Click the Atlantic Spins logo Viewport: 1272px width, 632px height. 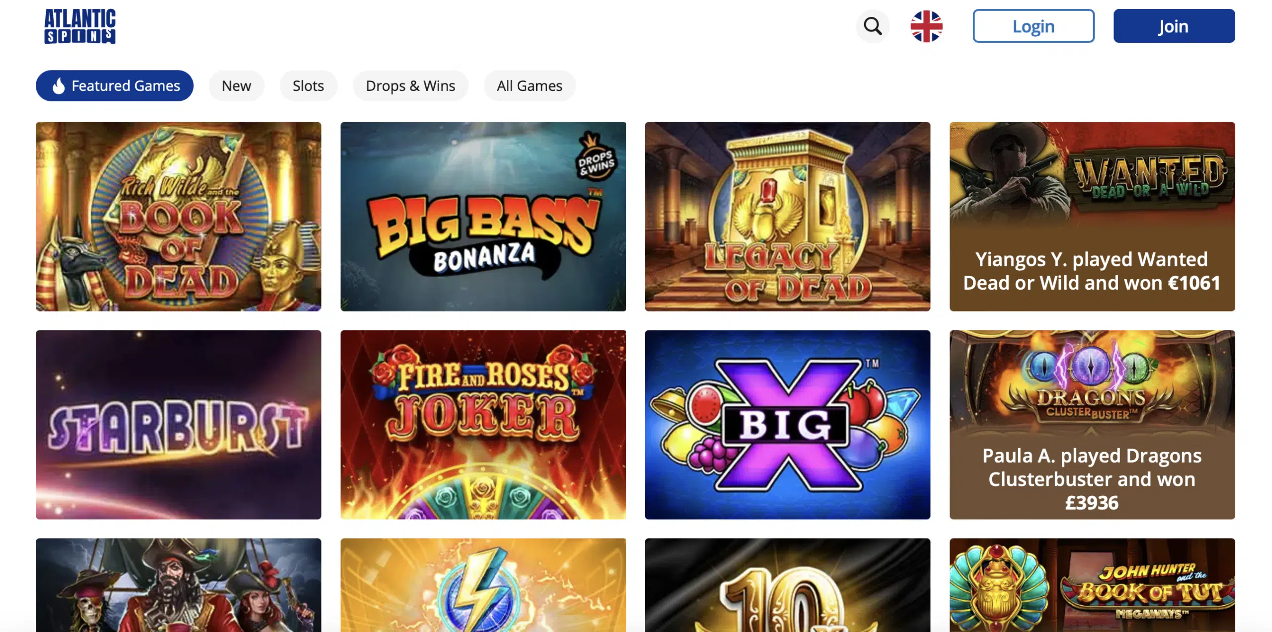tap(80, 26)
